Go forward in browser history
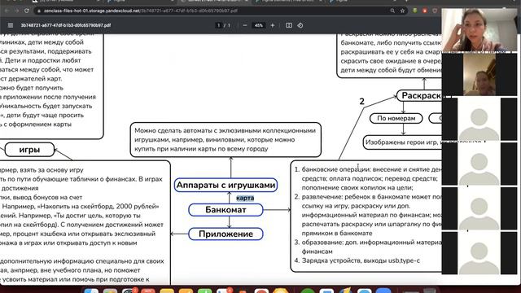The height and width of the screenshot is (293, 521). coord(16,11)
